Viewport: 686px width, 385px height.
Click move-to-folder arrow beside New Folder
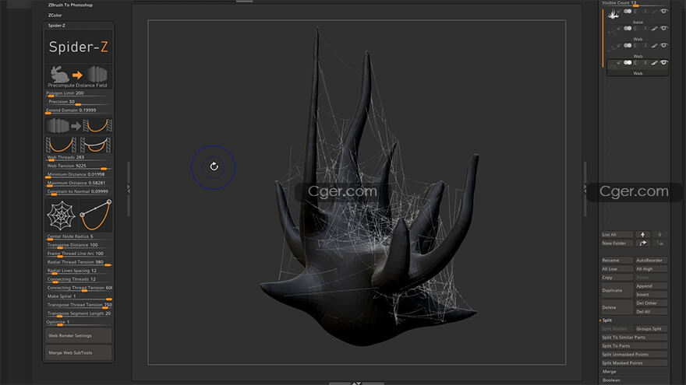click(642, 243)
